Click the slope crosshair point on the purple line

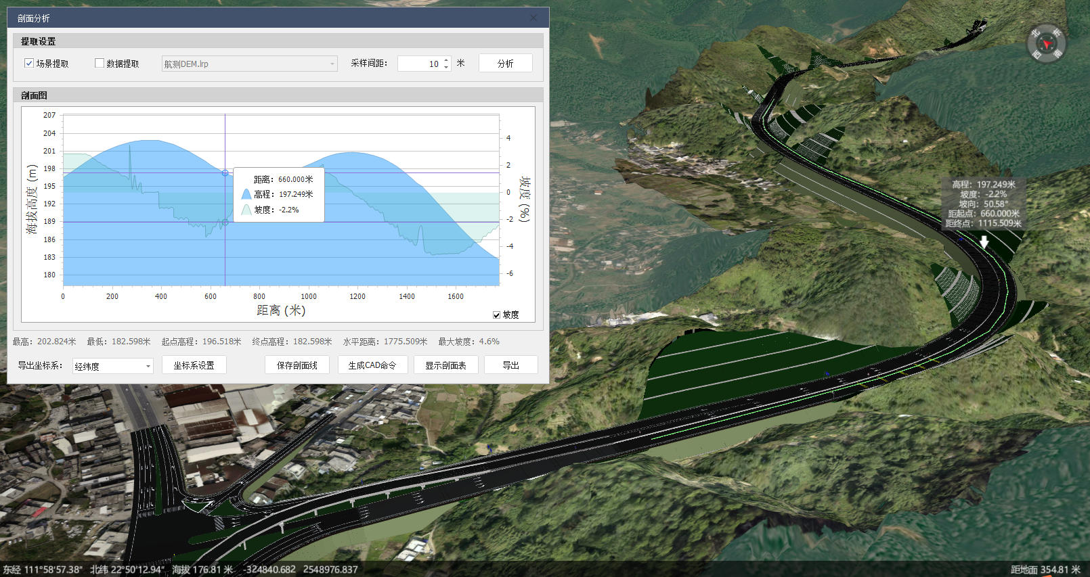[225, 222]
